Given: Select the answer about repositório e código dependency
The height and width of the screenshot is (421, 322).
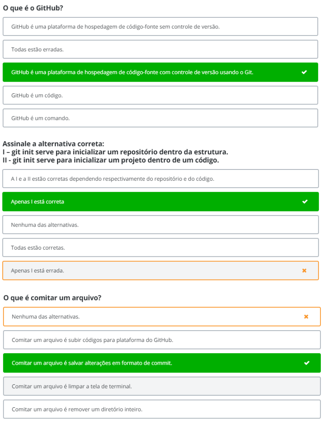Looking at the screenshot, I should click(161, 178).
